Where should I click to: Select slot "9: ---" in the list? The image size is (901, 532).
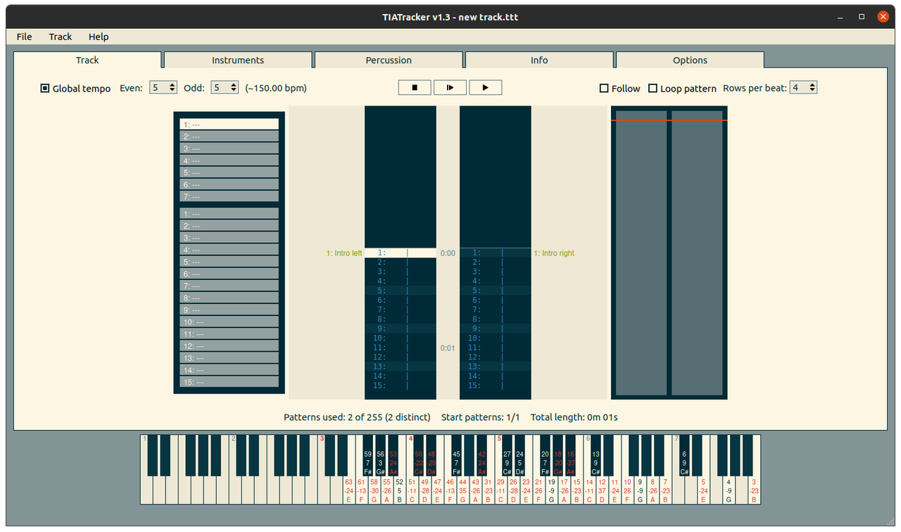(229, 310)
